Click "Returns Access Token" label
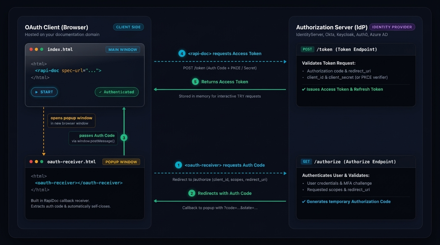Screen dimensions: 440x245 pyautogui.click(x=225, y=82)
